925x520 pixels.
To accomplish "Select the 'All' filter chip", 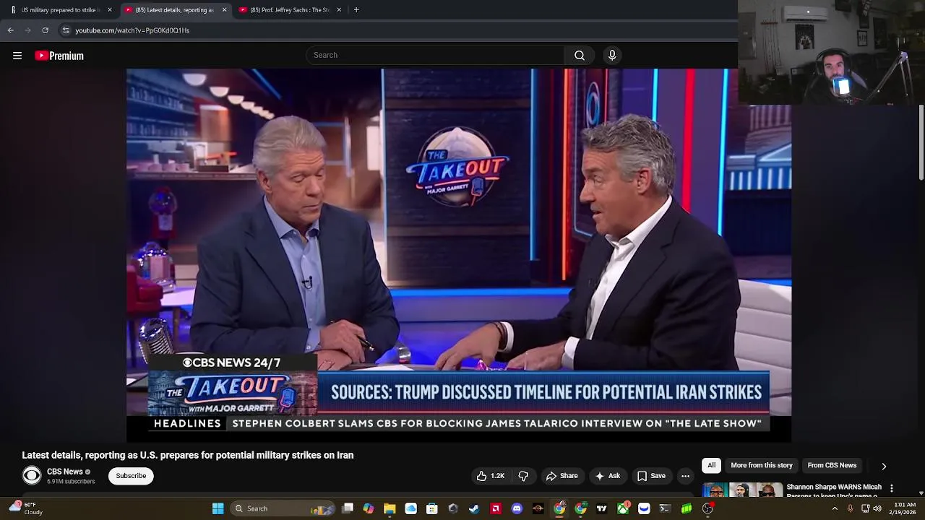I will pyautogui.click(x=712, y=466).
